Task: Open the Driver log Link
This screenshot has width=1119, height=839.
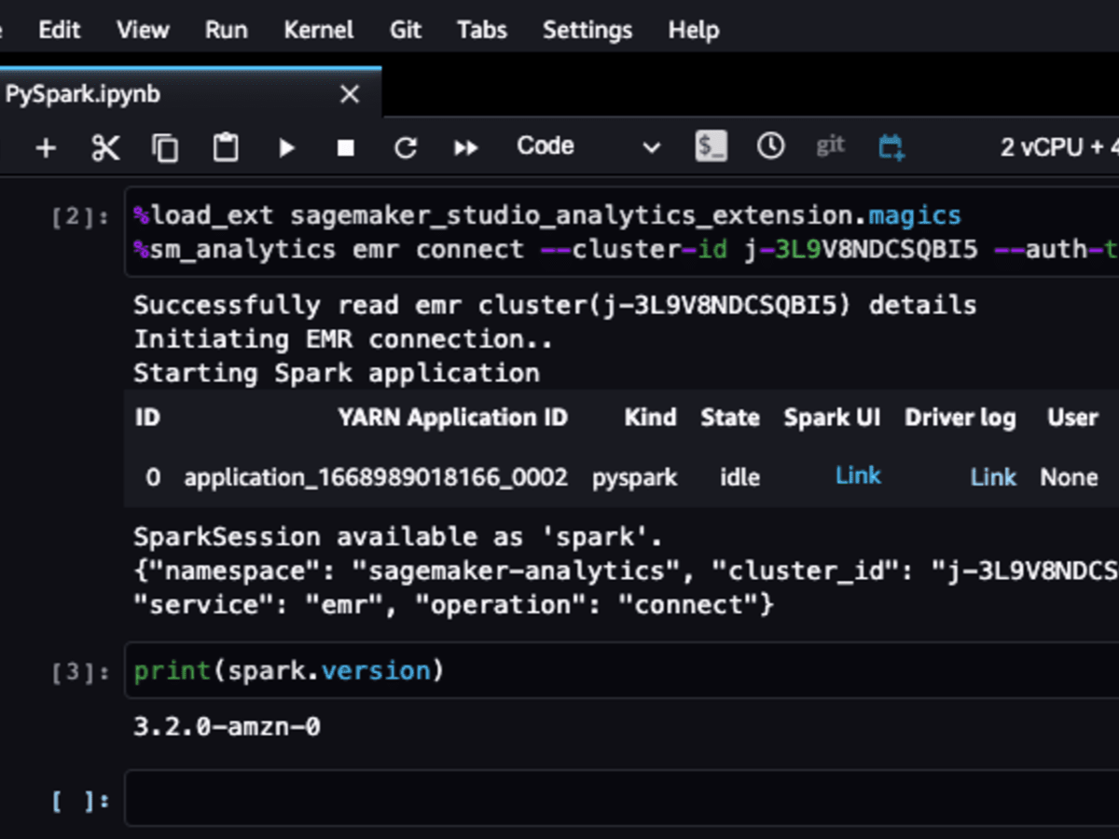Action: click(992, 476)
